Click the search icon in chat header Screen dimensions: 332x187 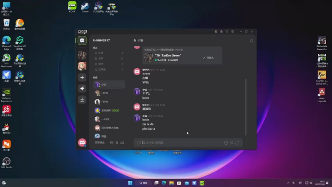click(251, 41)
